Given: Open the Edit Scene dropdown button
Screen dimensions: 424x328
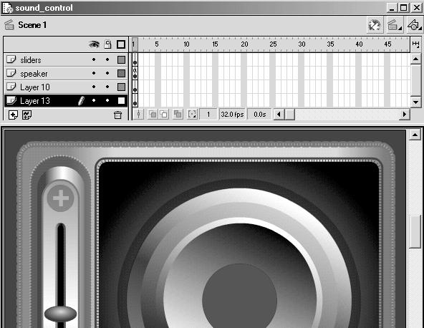Looking at the screenshot, I should pos(395,25).
